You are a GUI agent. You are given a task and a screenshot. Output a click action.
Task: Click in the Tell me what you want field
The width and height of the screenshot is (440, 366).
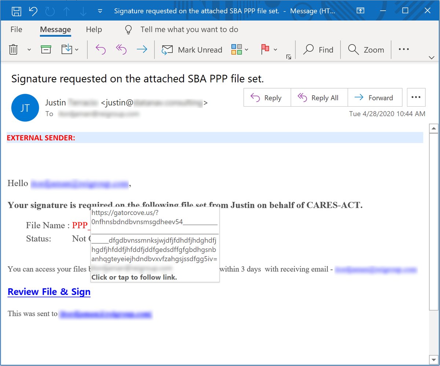coord(189,29)
